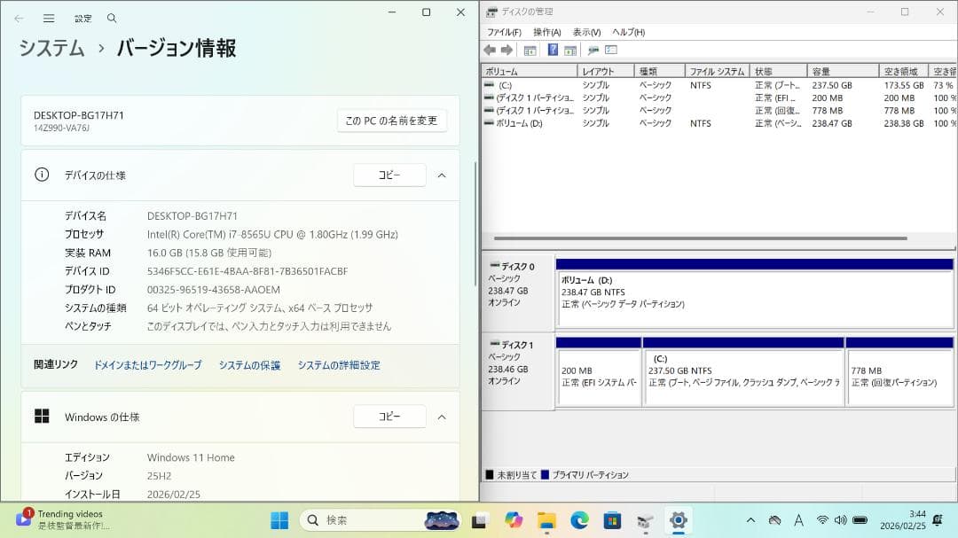Image resolution: width=958 pixels, height=538 pixels.
Task: Go back in Disk Management toolbar
Action: pyautogui.click(x=490, y=50)
